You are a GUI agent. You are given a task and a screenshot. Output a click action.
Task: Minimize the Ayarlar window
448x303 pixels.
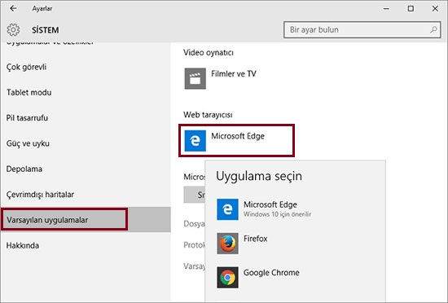[x=386, y=9]
